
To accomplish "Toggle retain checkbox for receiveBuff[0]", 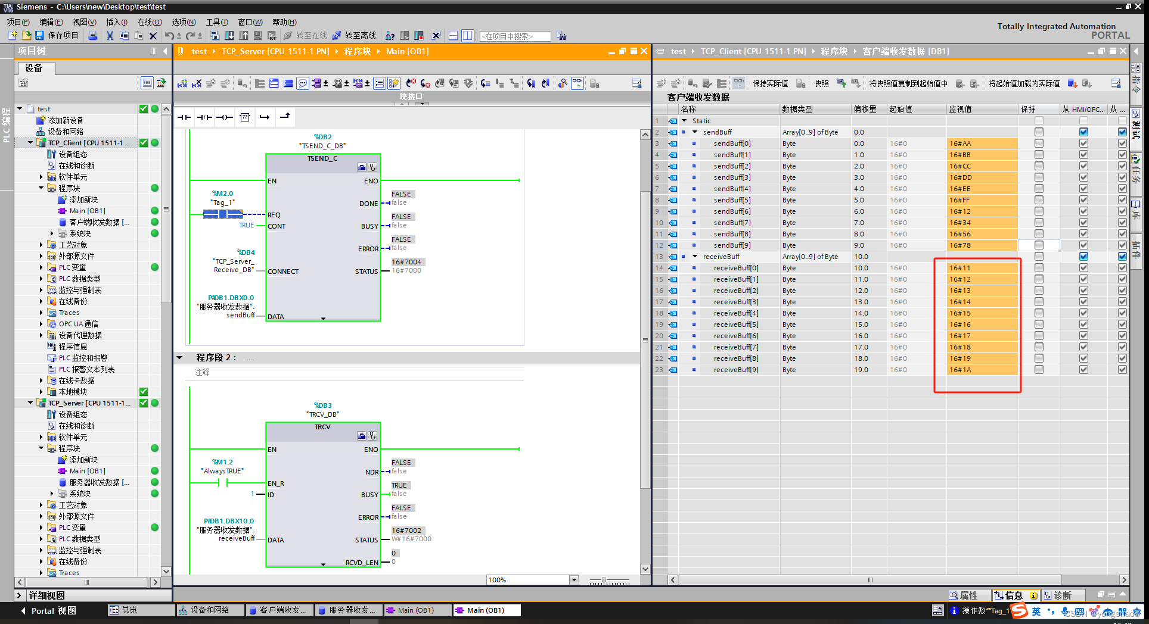I will pos(1039,268).
